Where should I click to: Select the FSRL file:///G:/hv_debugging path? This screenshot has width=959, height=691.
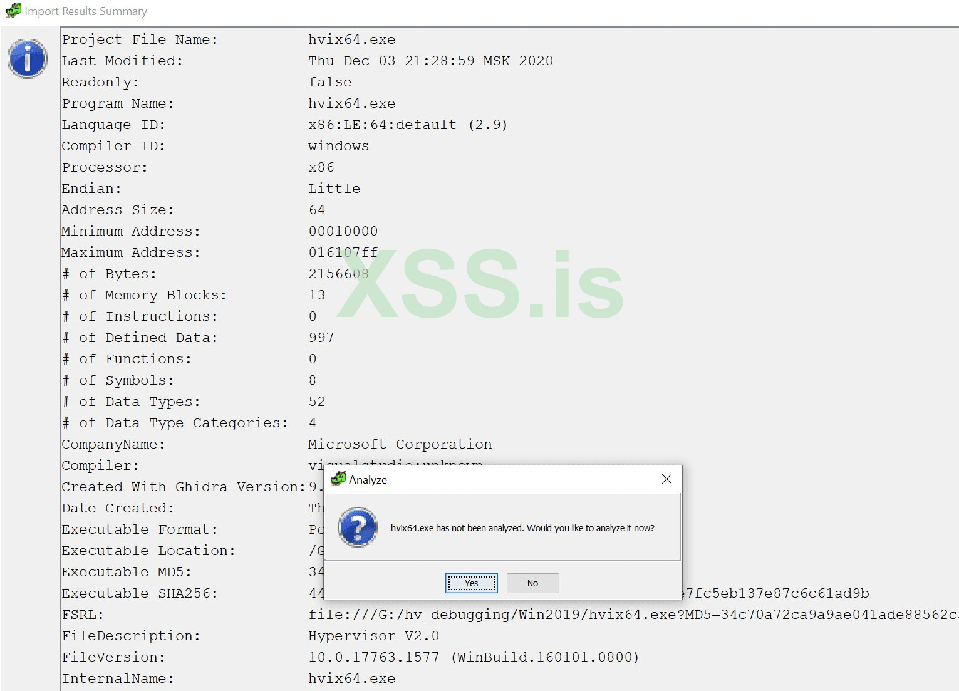(x=633, y=615)
